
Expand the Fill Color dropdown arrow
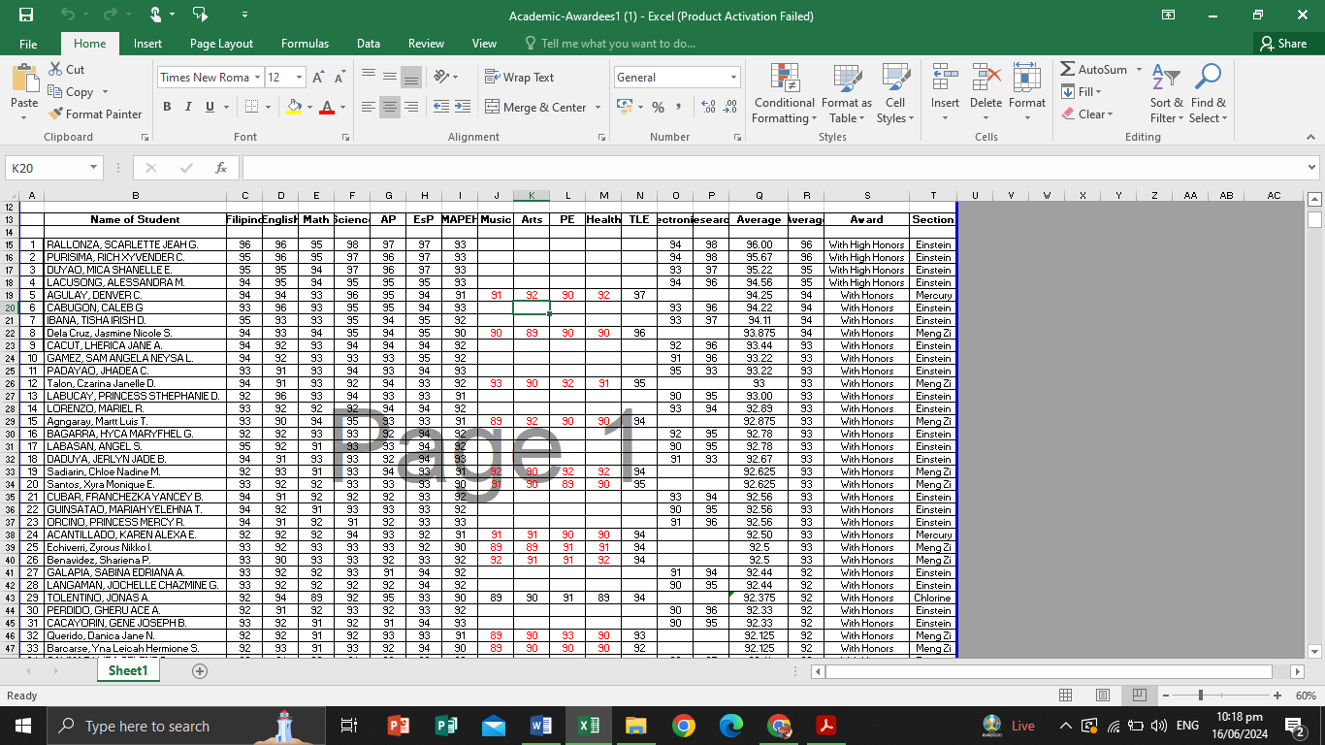pos(310,107)
